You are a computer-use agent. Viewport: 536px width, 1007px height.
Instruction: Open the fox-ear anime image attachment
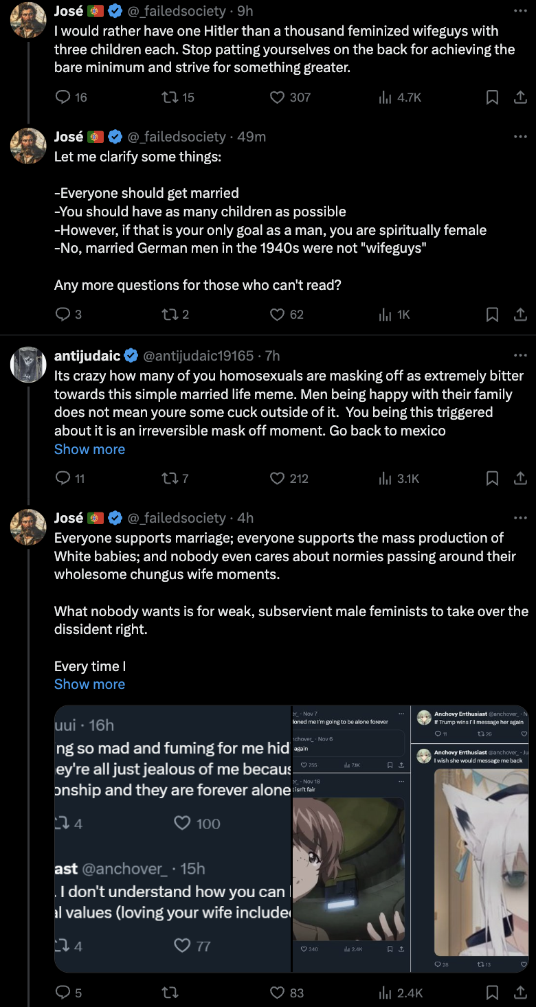click(481, 862)
